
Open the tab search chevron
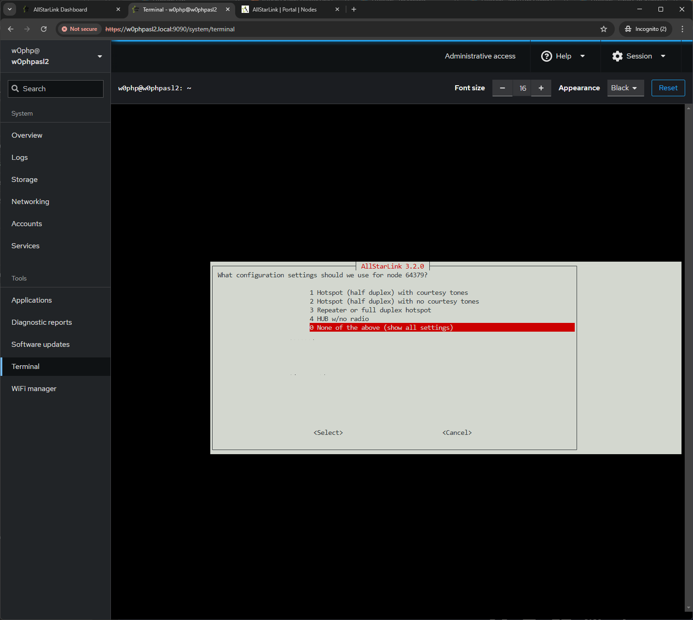[9, 9]
